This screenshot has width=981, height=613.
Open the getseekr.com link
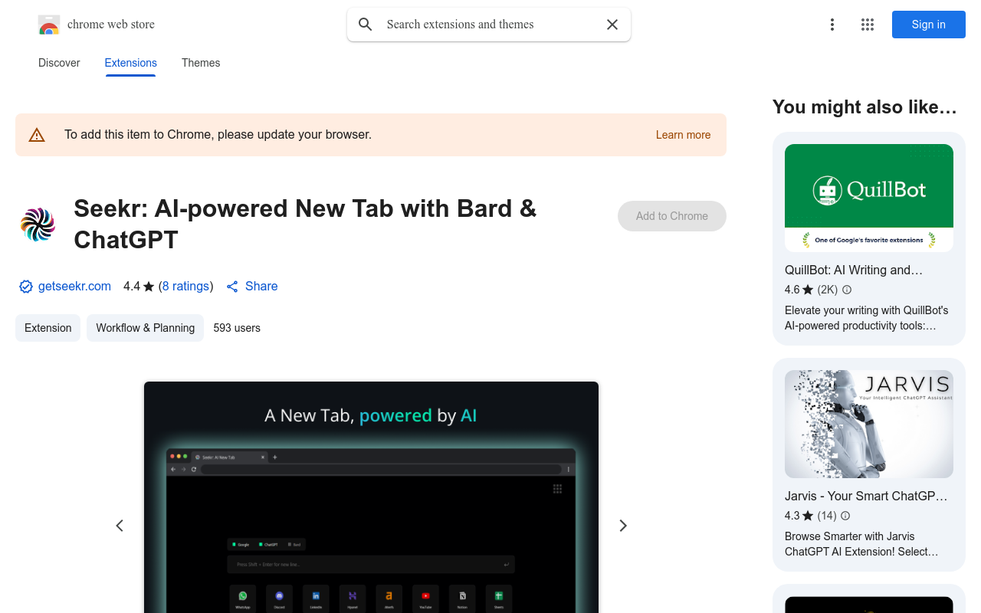[74, 287]
